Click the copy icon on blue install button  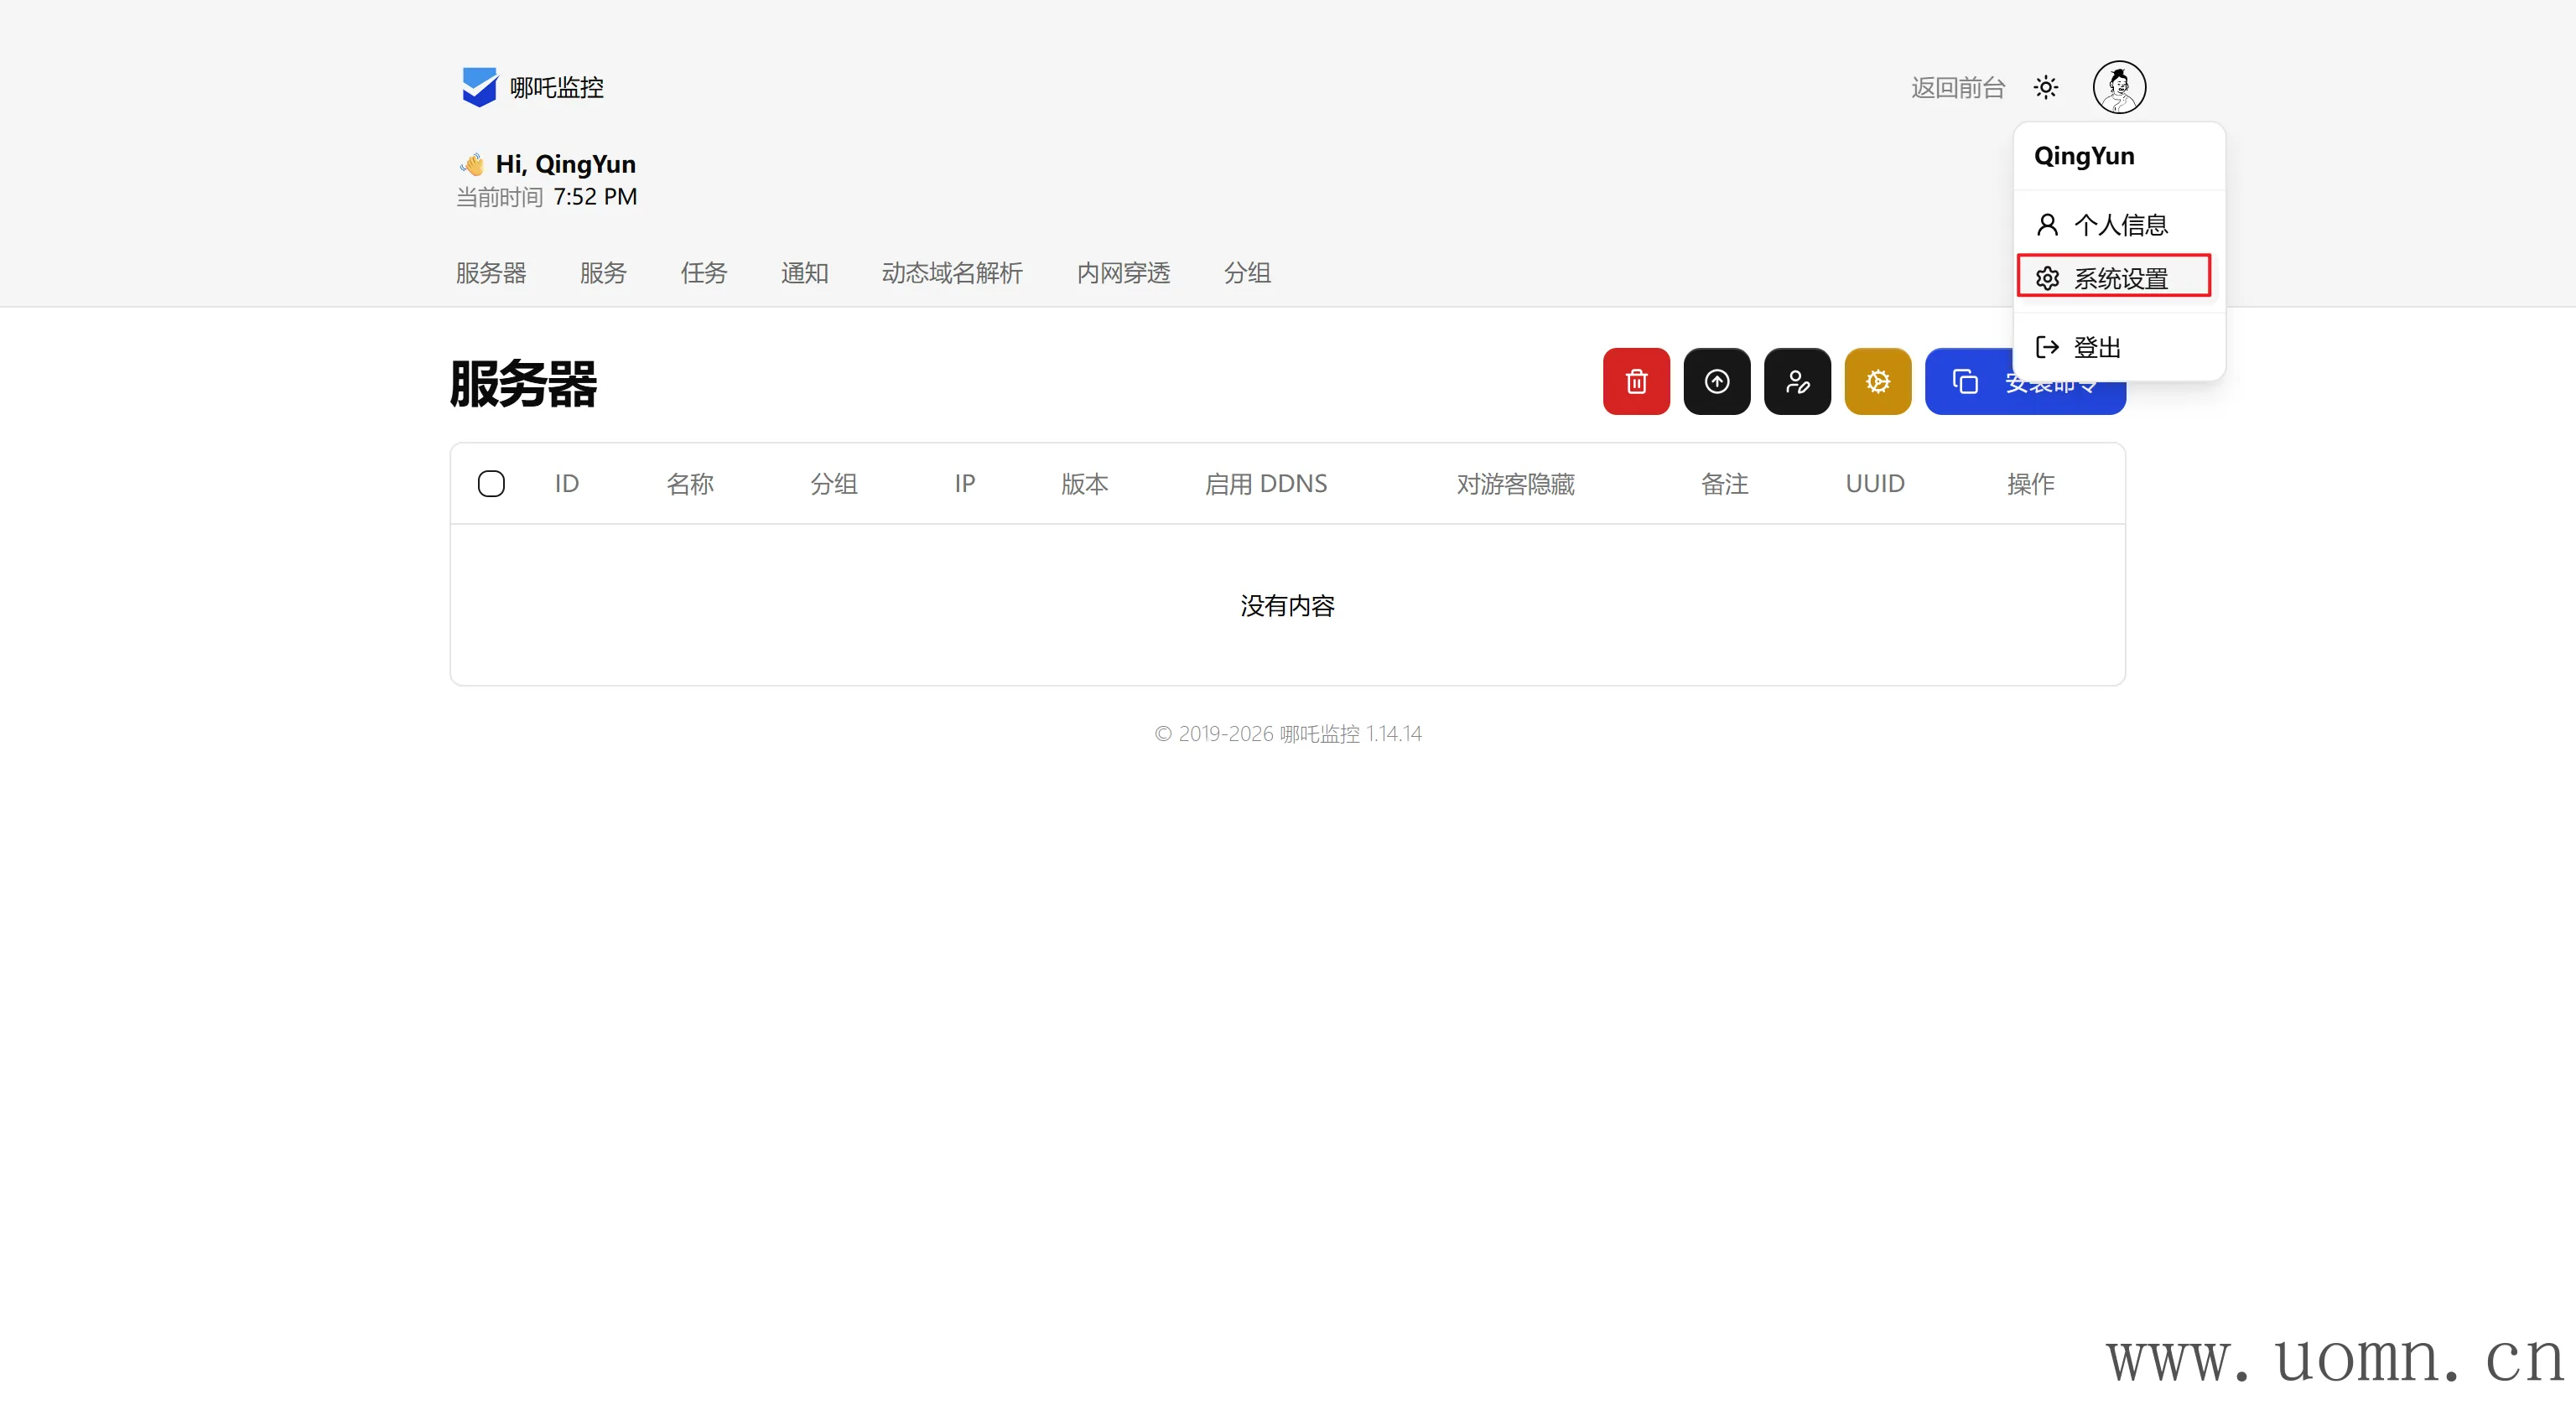click(1965, 381)
